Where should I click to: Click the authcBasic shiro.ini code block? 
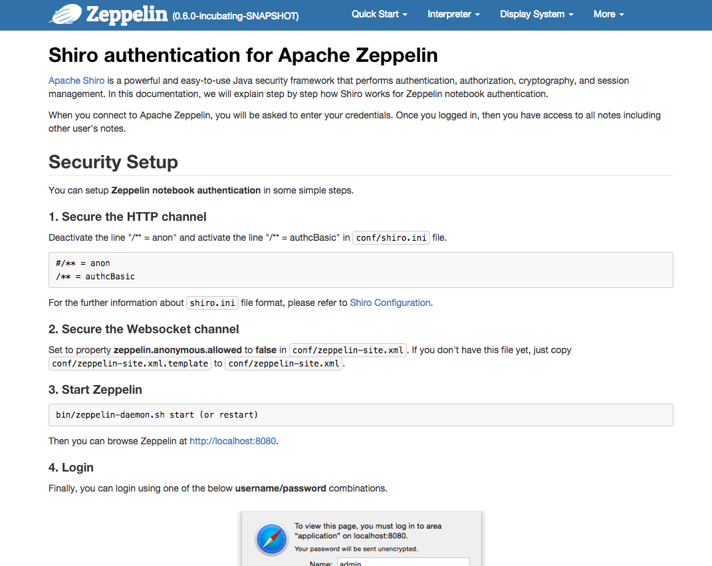[x=361, y=269]
